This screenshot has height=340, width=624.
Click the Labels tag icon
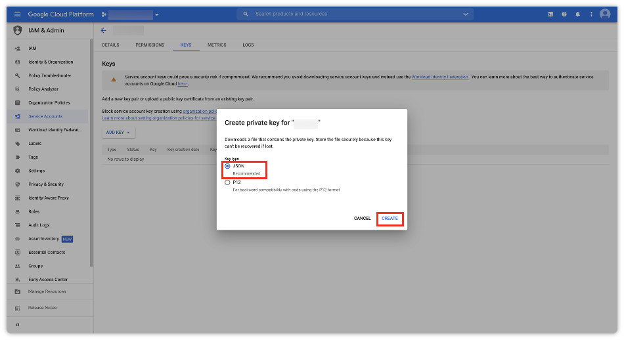18,144
